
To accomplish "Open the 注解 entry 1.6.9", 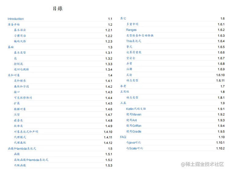I will coord(129,69).
